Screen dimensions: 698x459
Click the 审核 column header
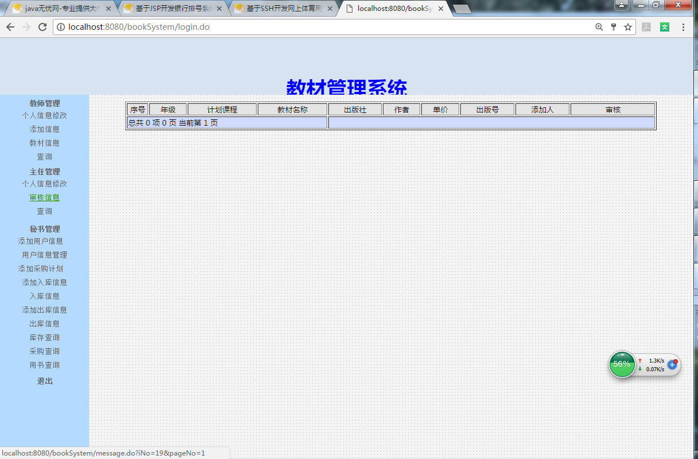click(613, 110)
